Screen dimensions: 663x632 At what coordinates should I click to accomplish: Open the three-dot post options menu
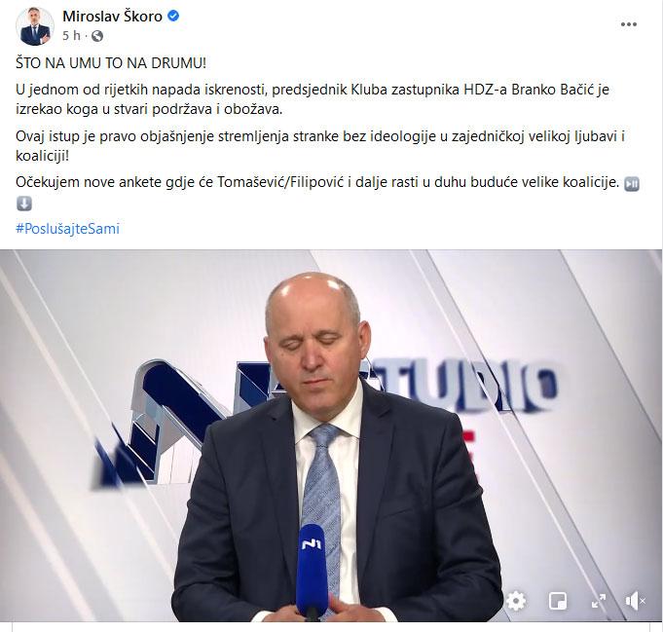tap(628, 24)
